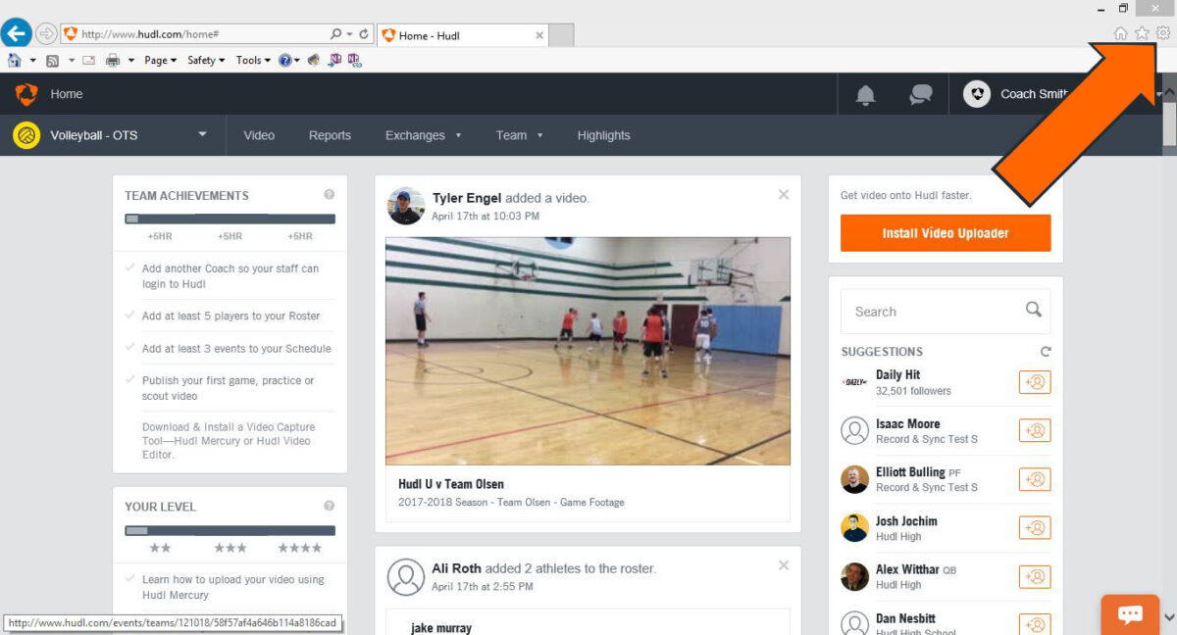Follow Josh Jochim with add icon
This screenshot has width=1177, height=635.
(1035, 527)
